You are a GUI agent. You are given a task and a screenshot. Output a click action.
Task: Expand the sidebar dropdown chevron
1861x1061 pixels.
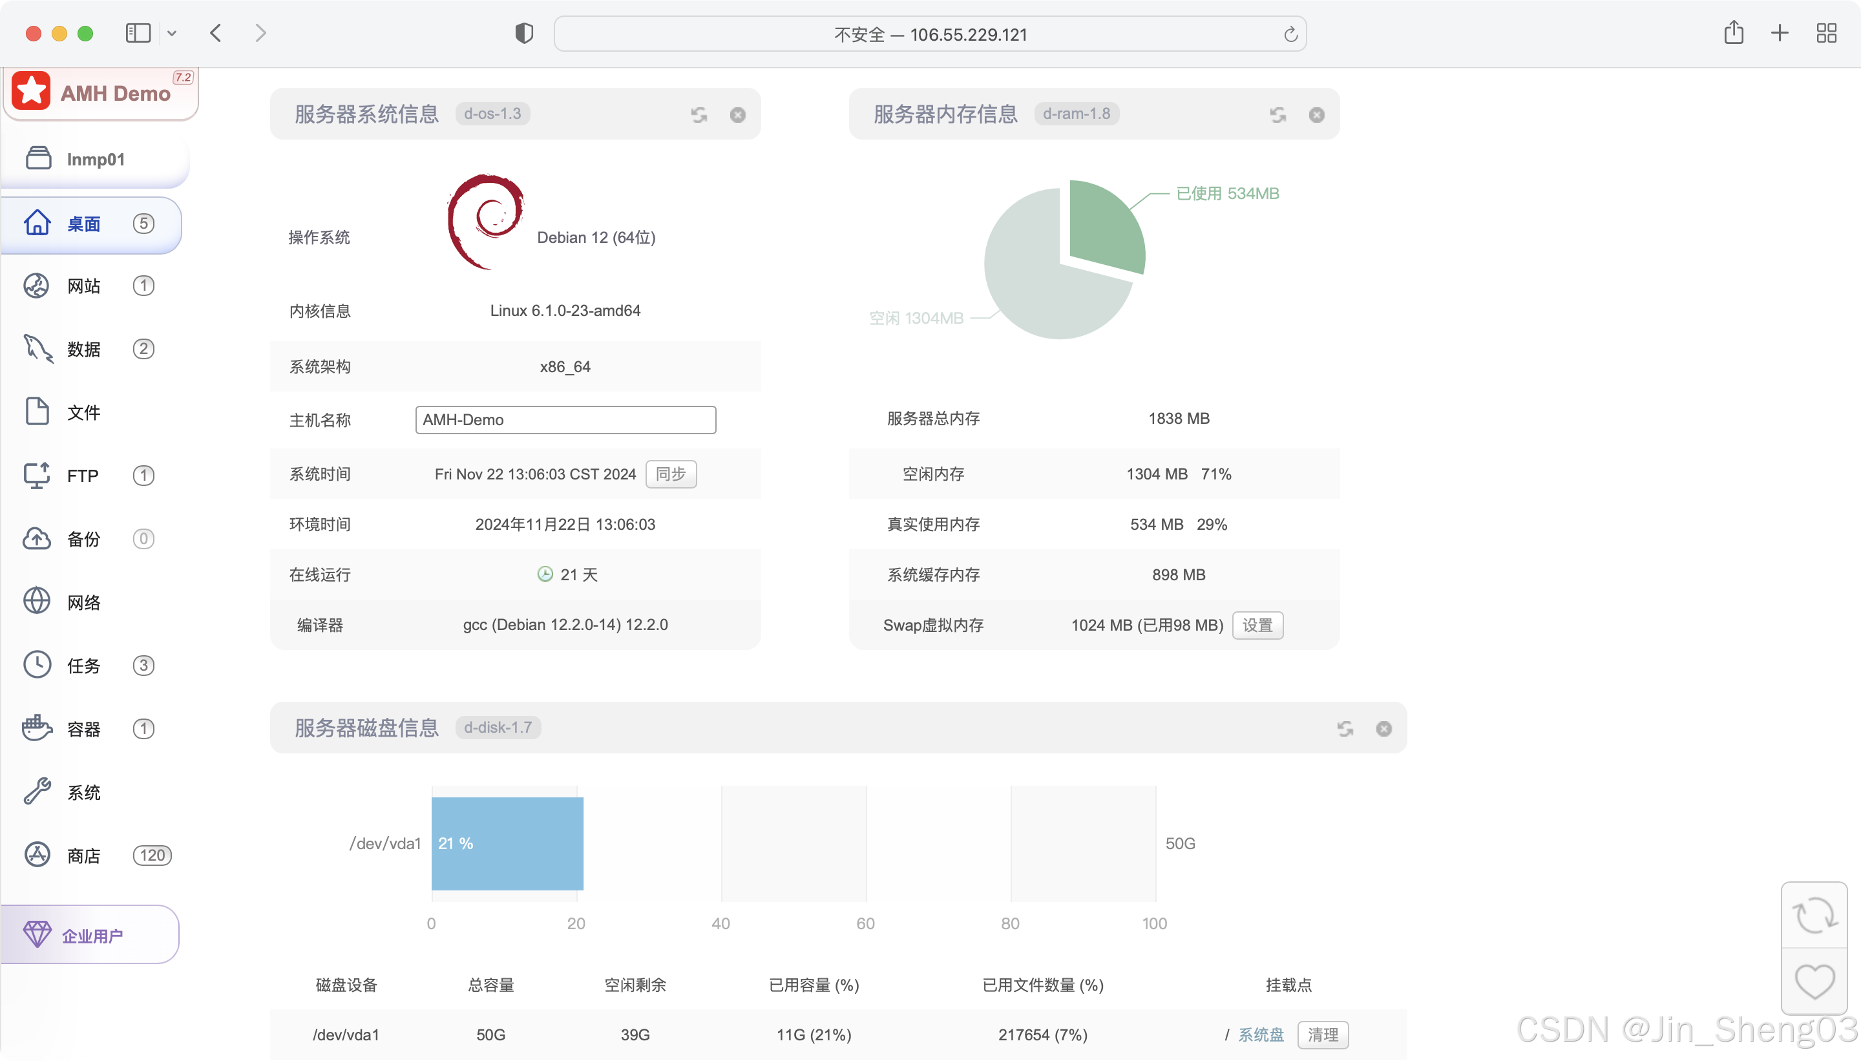[x=172, y=34]
